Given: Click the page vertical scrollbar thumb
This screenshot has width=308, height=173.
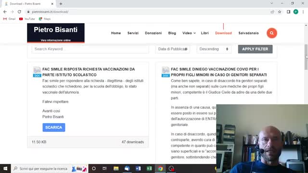Looking at the screenshot, I should tap(306, 57).
